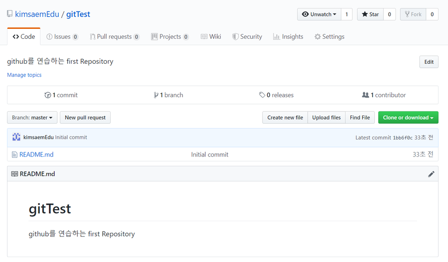This screenshot has height=262, width=448.
Task: Click the people icon beside 1 contributor
Action: tap(365, 95)
